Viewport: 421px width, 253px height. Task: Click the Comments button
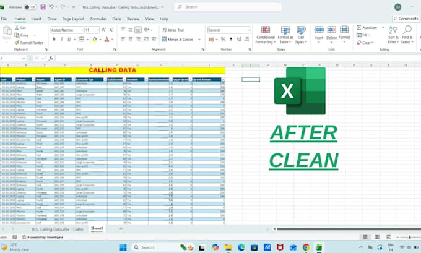[x=406, y=19]
